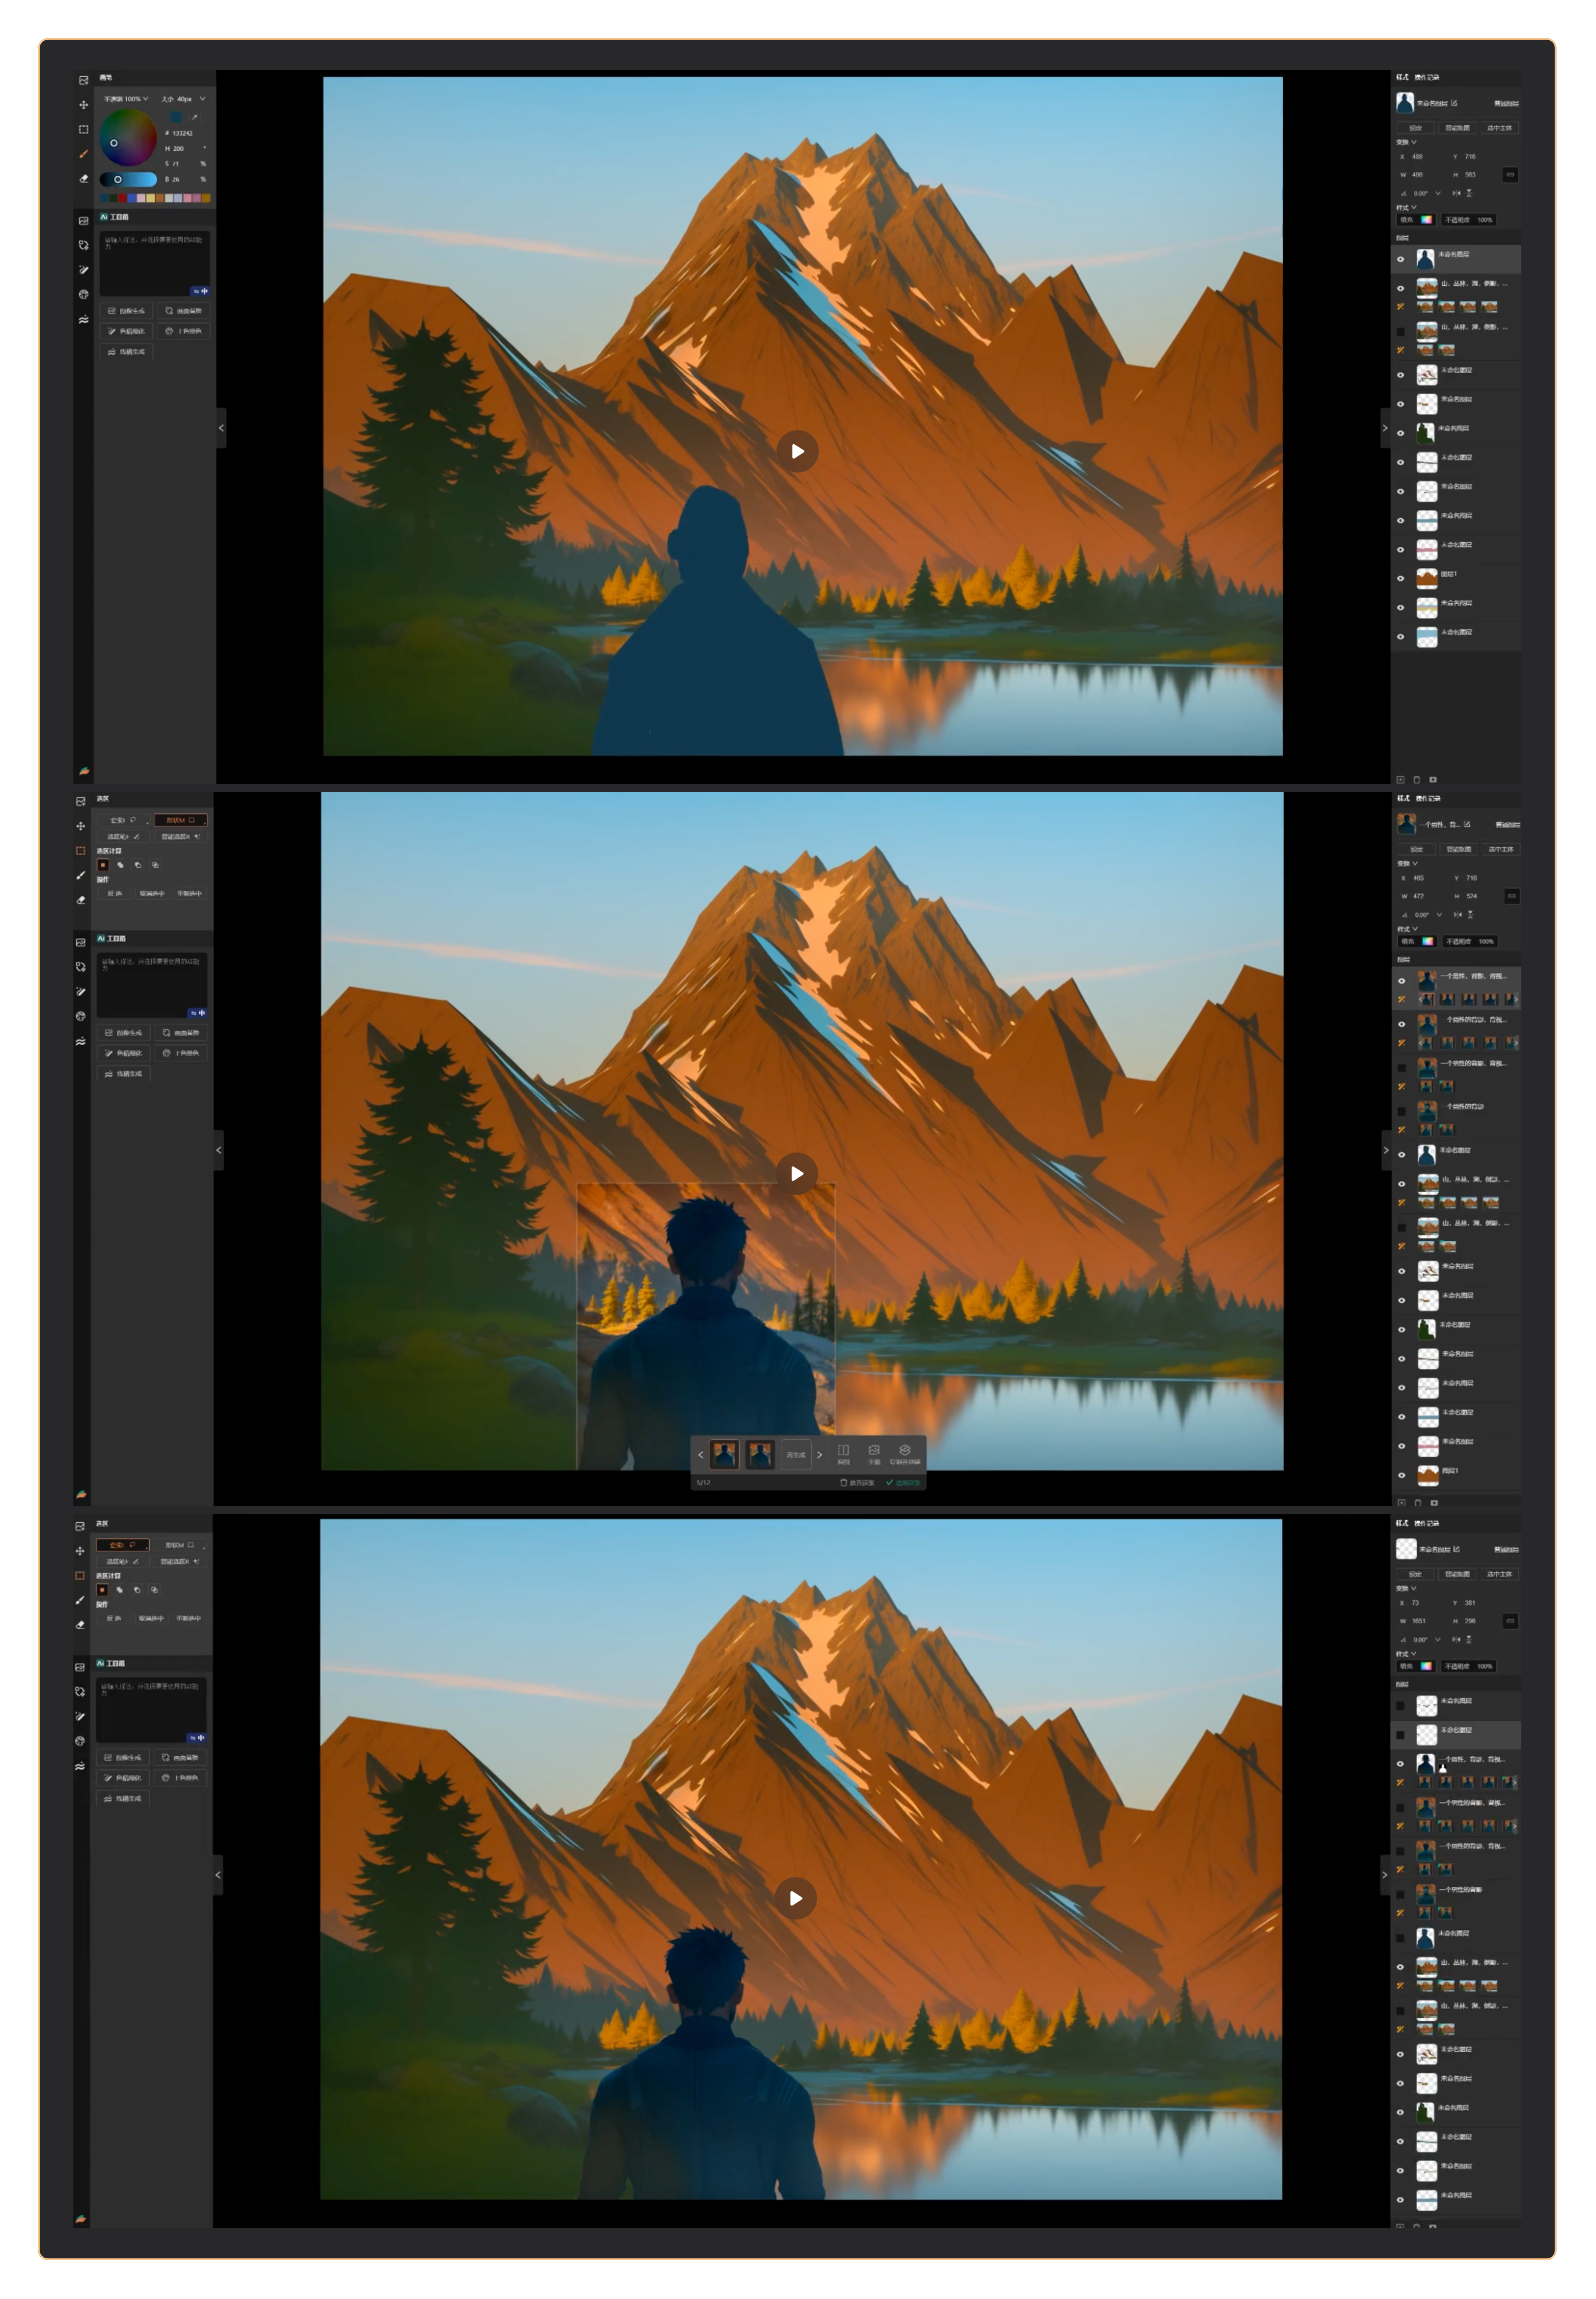Image resolution: width=1596 pixels, height=2299 pixels.
Task: Select the second generated thumbnail in the results bar
Action: click(760, 1454)
